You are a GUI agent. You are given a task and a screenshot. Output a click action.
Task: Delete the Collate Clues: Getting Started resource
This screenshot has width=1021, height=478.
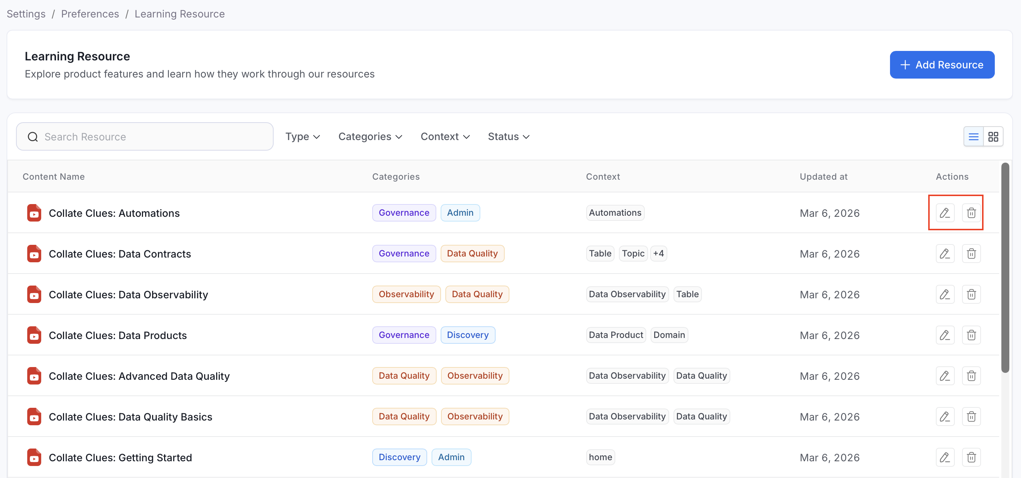coord(971,457)
